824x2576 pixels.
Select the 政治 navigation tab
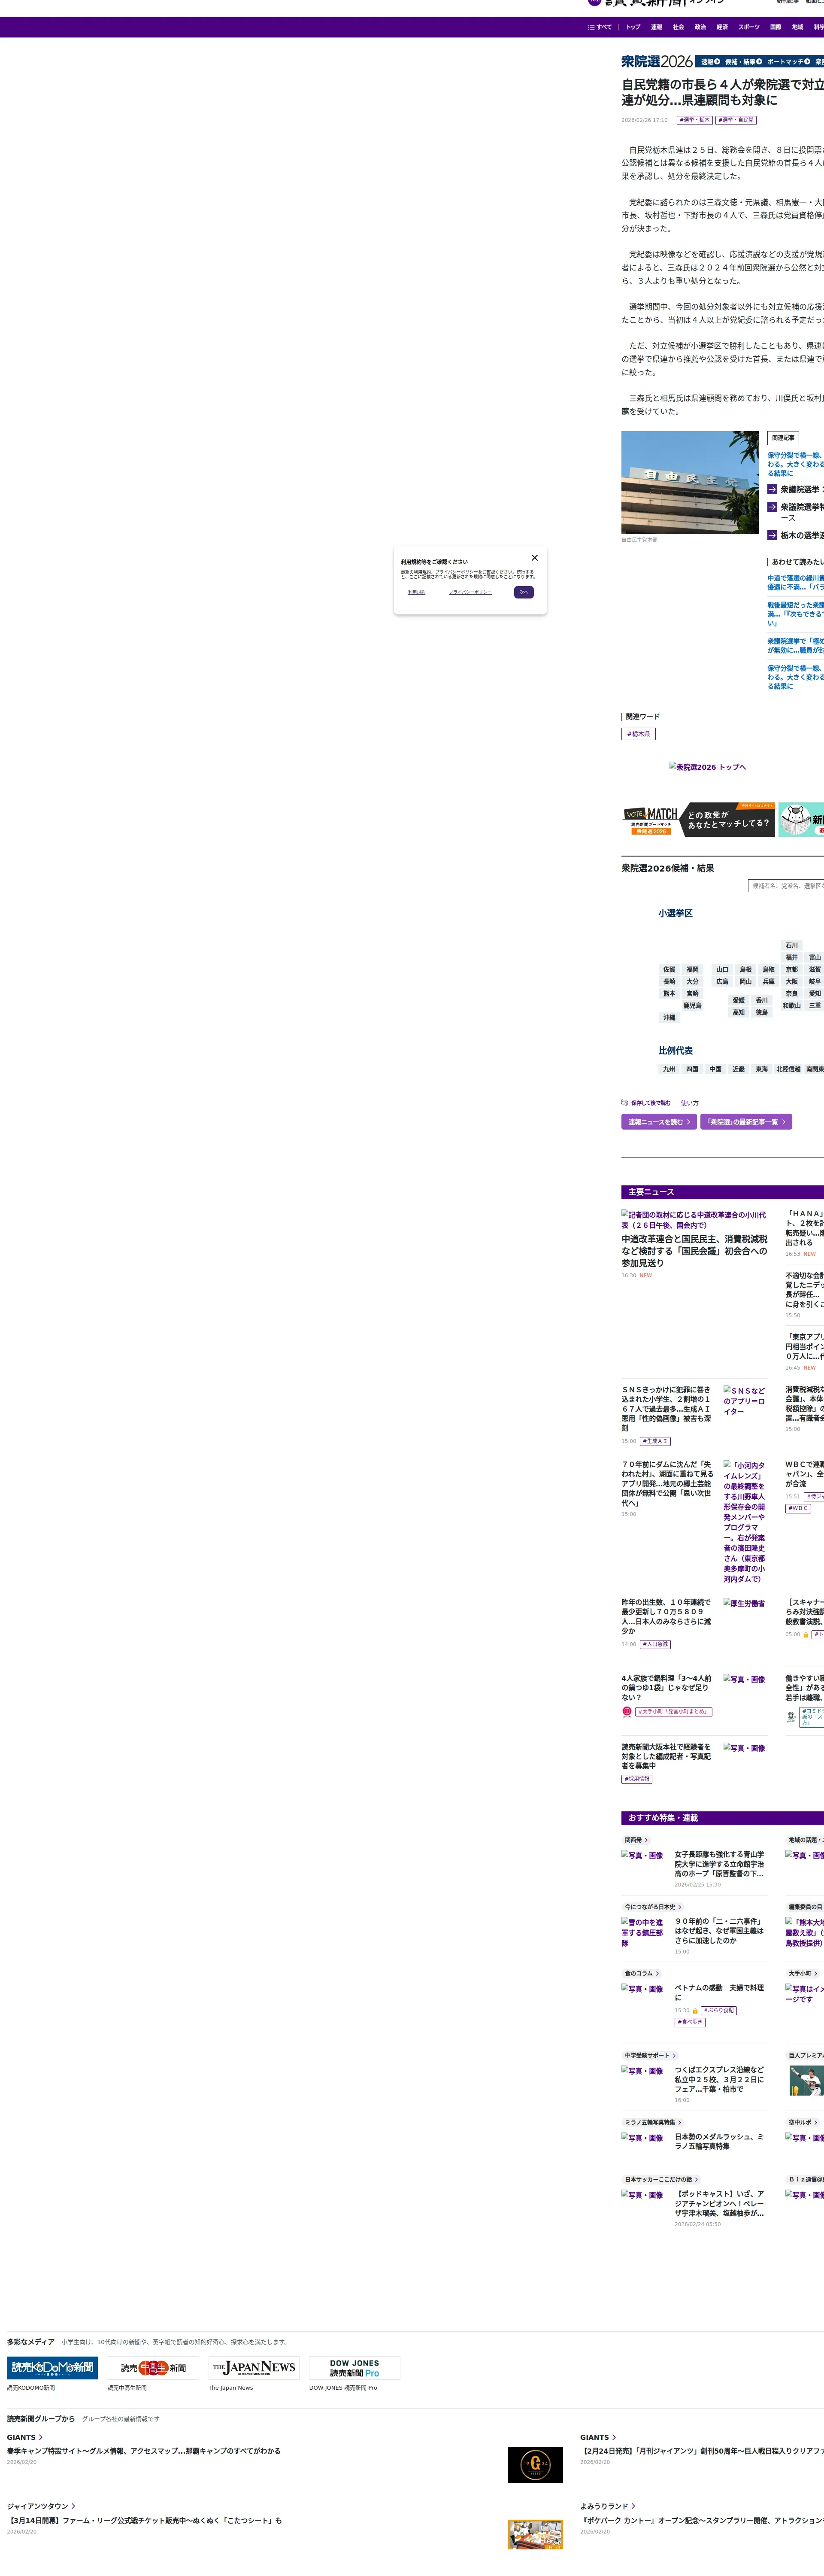(x=700, y=27)
